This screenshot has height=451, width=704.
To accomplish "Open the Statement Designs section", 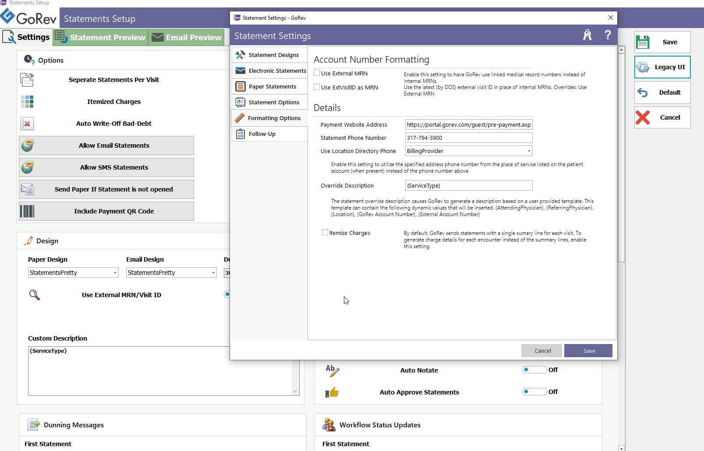I will pos(269,55).
